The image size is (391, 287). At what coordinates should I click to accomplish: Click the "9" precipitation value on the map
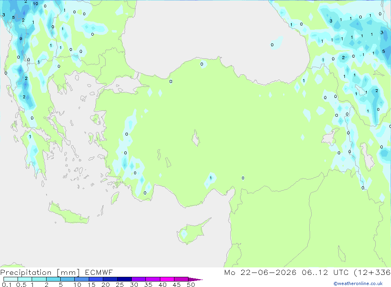point(21,39)
